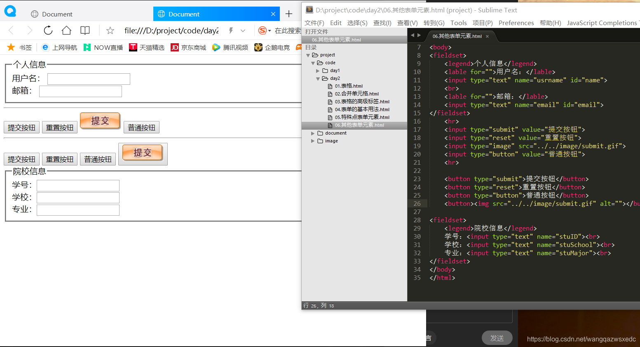The height and width of the screenshot is (347, 640).
Task: Open JavaScript Completions menu
Action: [x=602, y=23]
